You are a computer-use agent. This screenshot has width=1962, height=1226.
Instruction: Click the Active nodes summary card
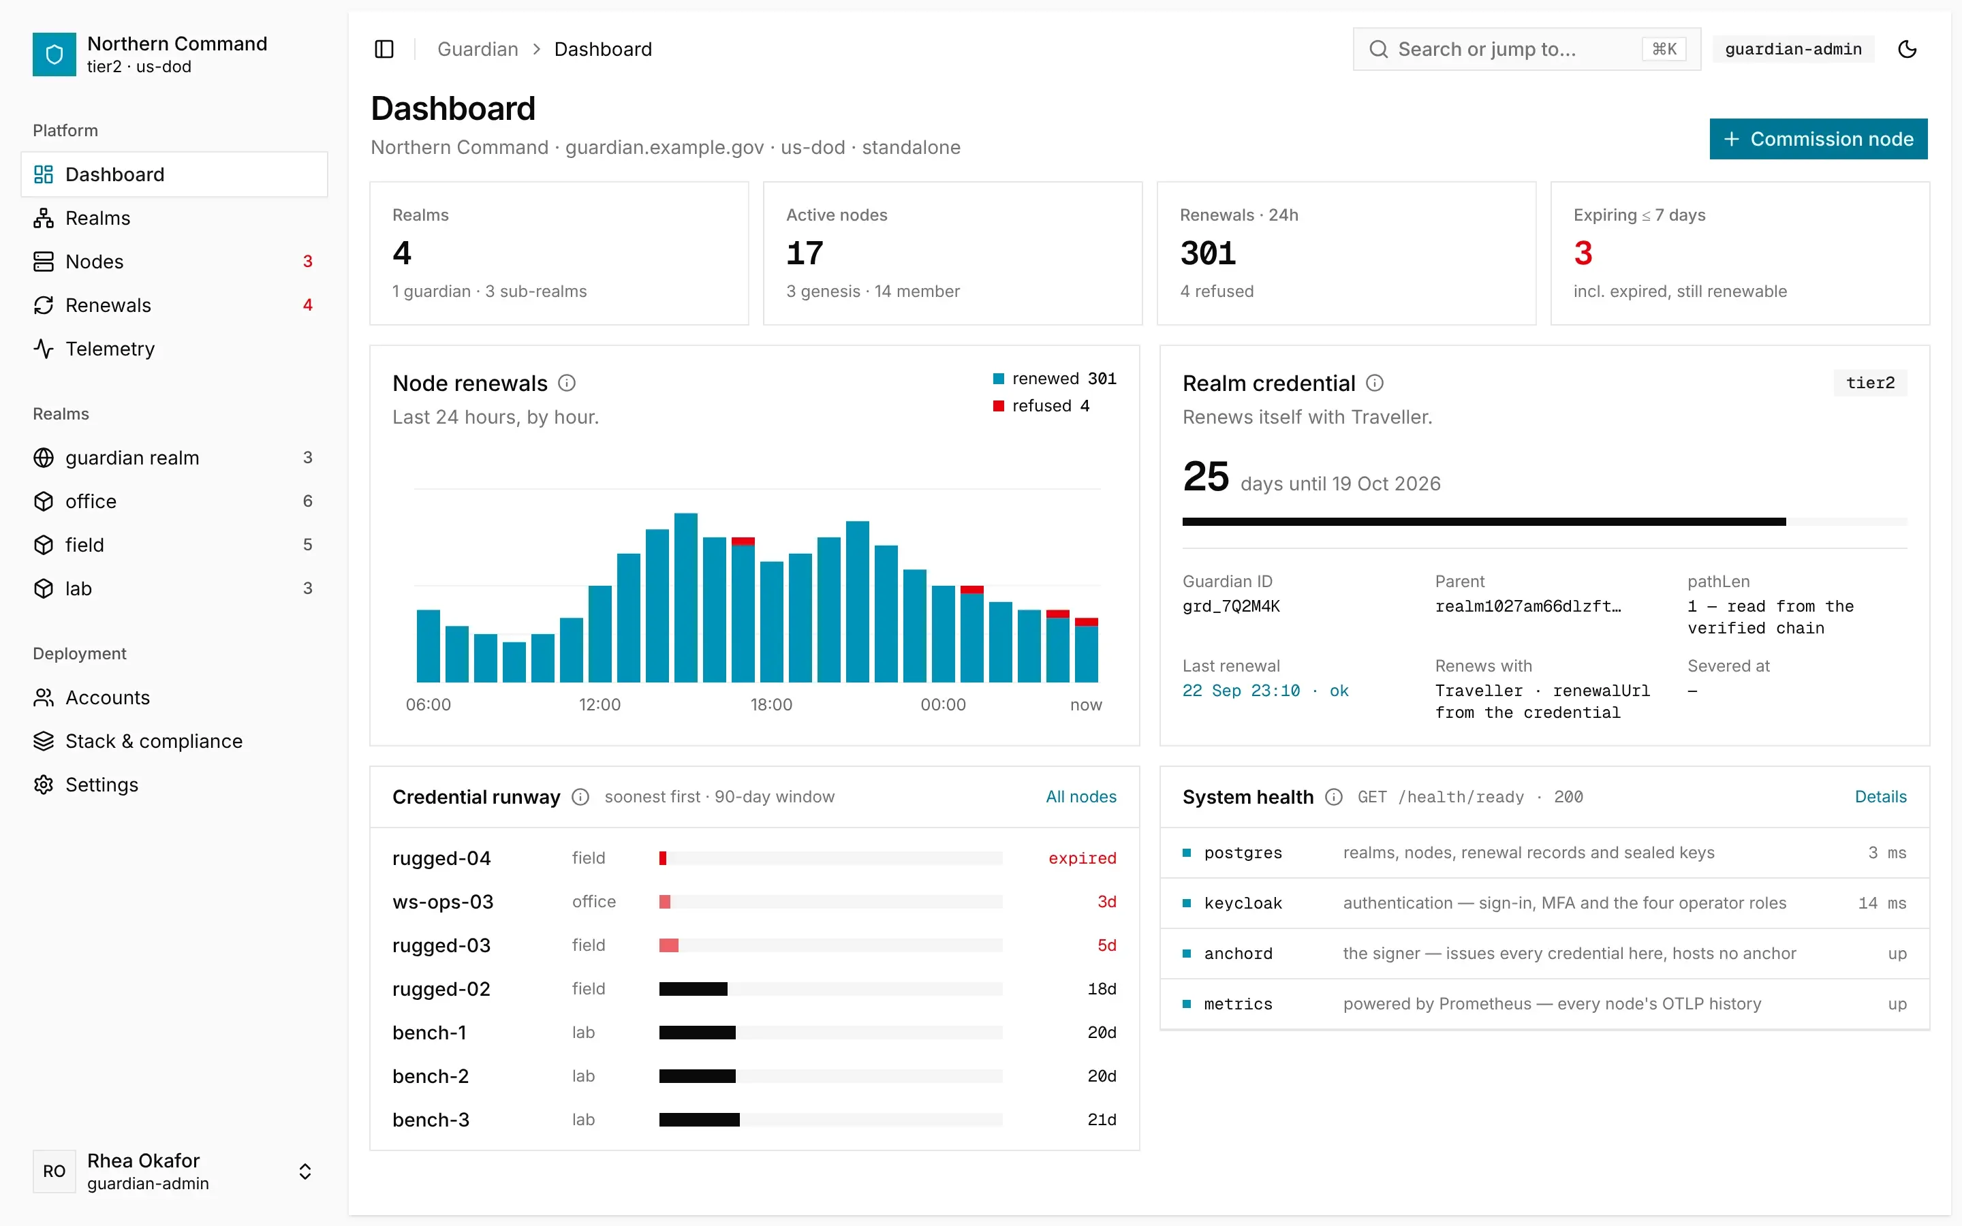pyautogui.click(x=952, y=254)
